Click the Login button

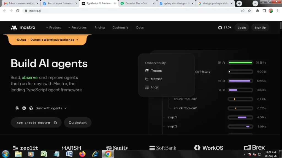tap(242, 28)
